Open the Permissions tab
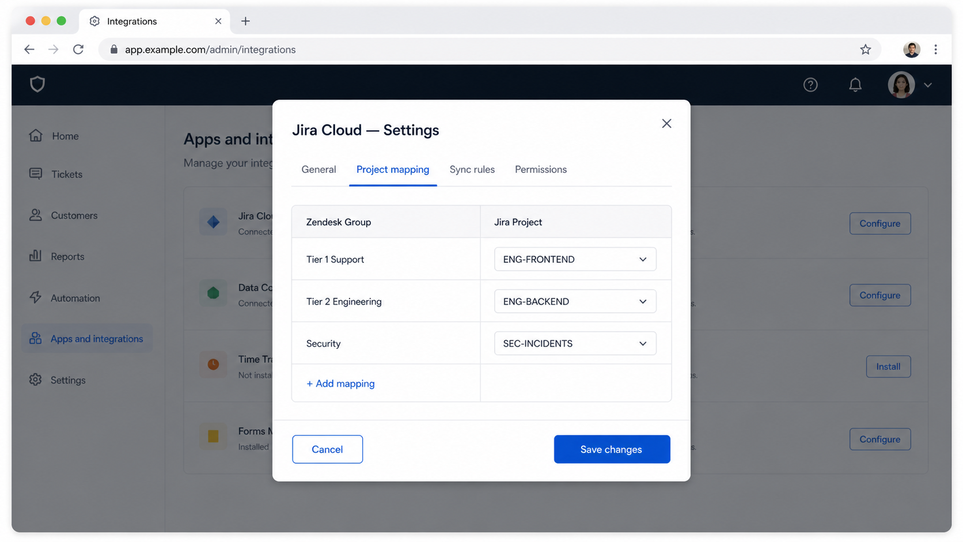Image resolution: width=963 pixels, height=542 pixels. (541, 169)
